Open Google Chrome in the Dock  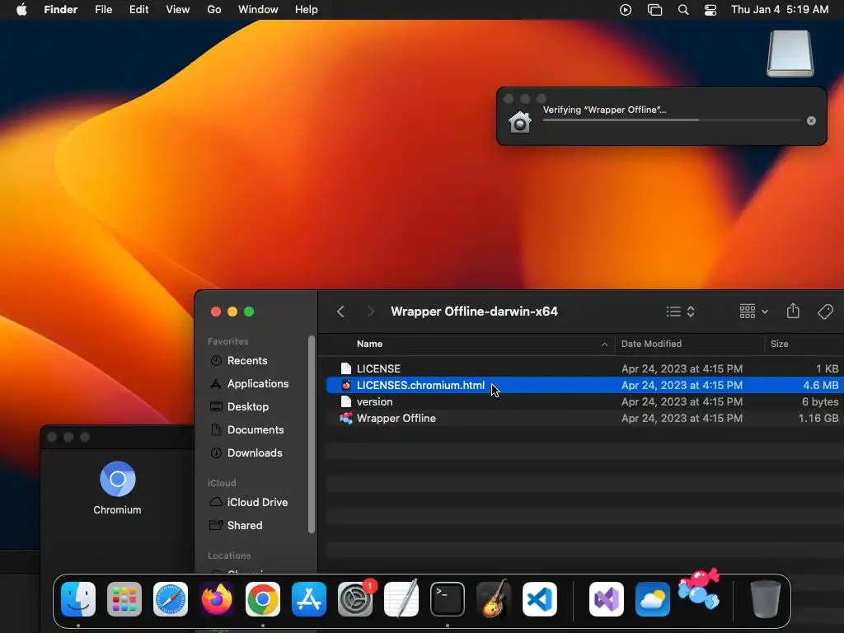tap(263, 599)
